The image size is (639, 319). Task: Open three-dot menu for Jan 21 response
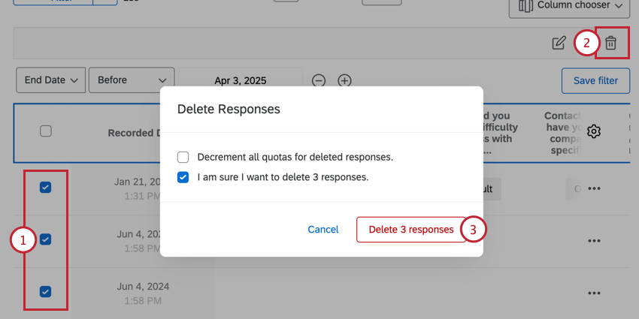(594, 188)
